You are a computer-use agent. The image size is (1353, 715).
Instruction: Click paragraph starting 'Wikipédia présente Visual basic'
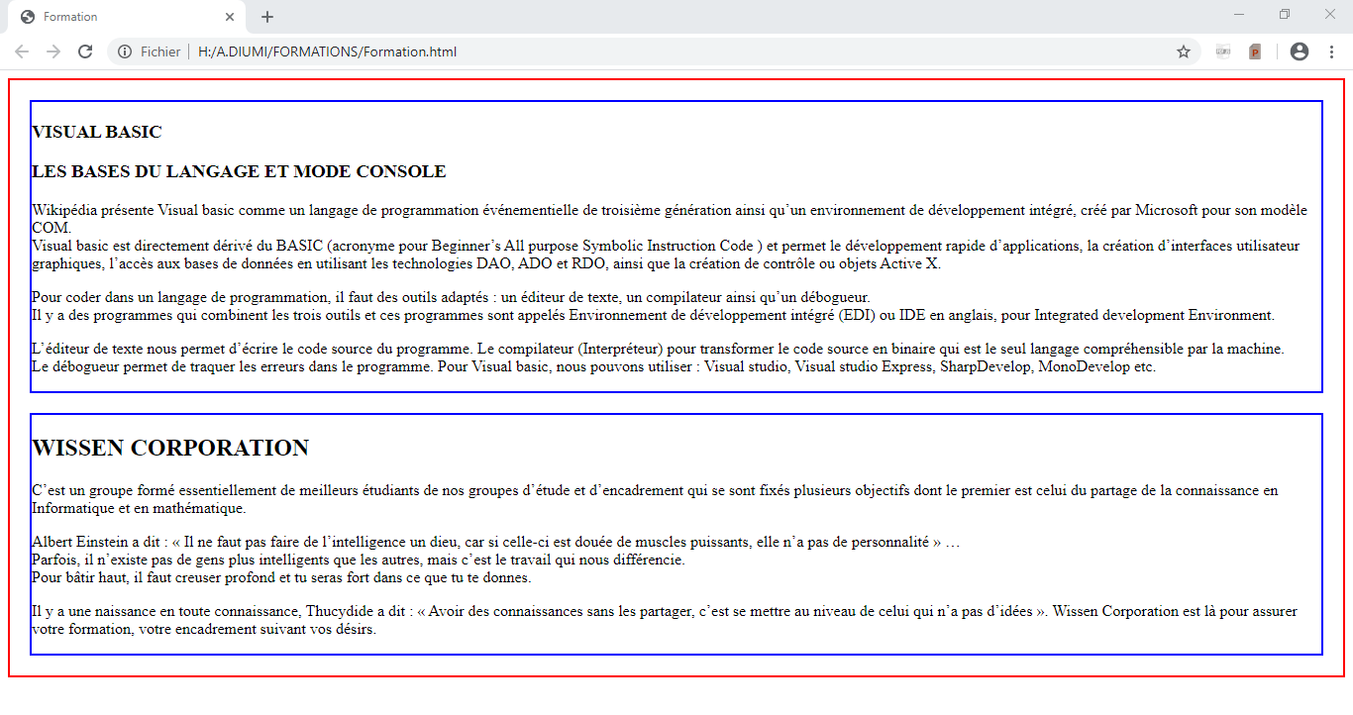point(670,219)
